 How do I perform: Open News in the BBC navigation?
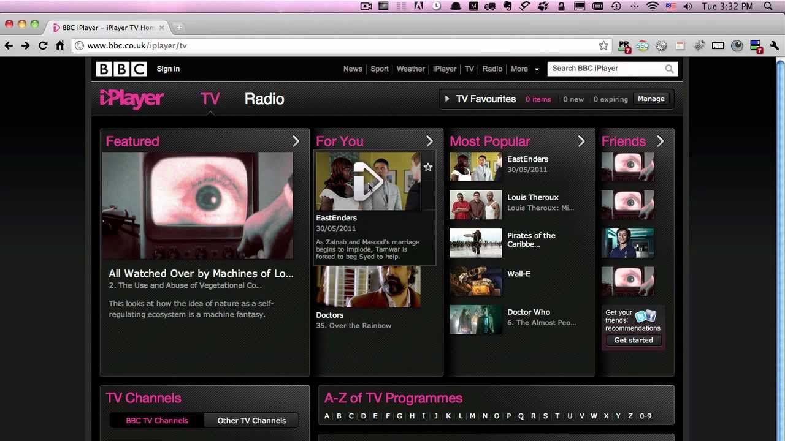[353, 69]
